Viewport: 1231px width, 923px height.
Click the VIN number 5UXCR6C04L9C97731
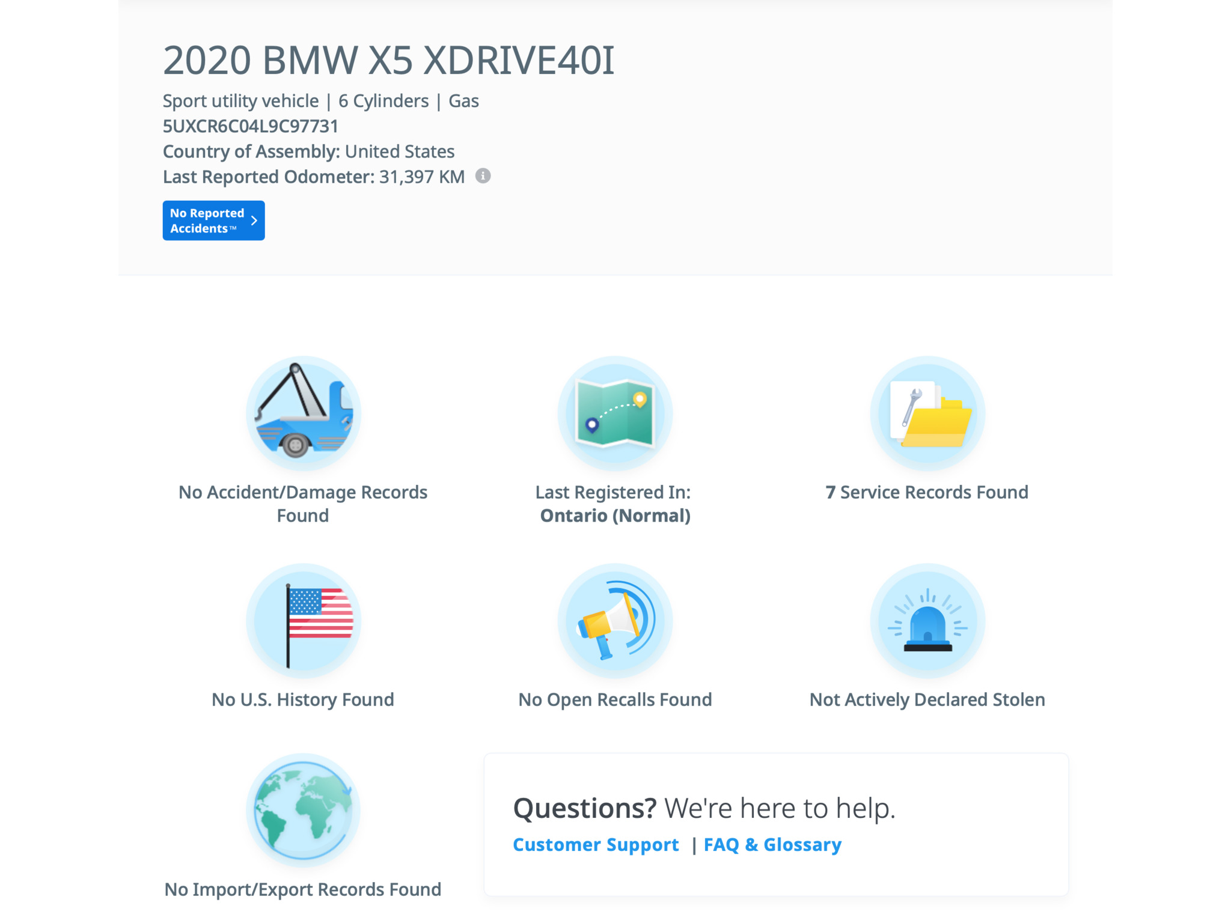[x=251, y=126]
